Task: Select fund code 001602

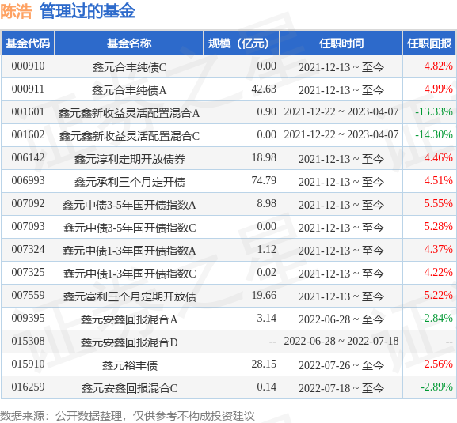Action: pos(28,135)
